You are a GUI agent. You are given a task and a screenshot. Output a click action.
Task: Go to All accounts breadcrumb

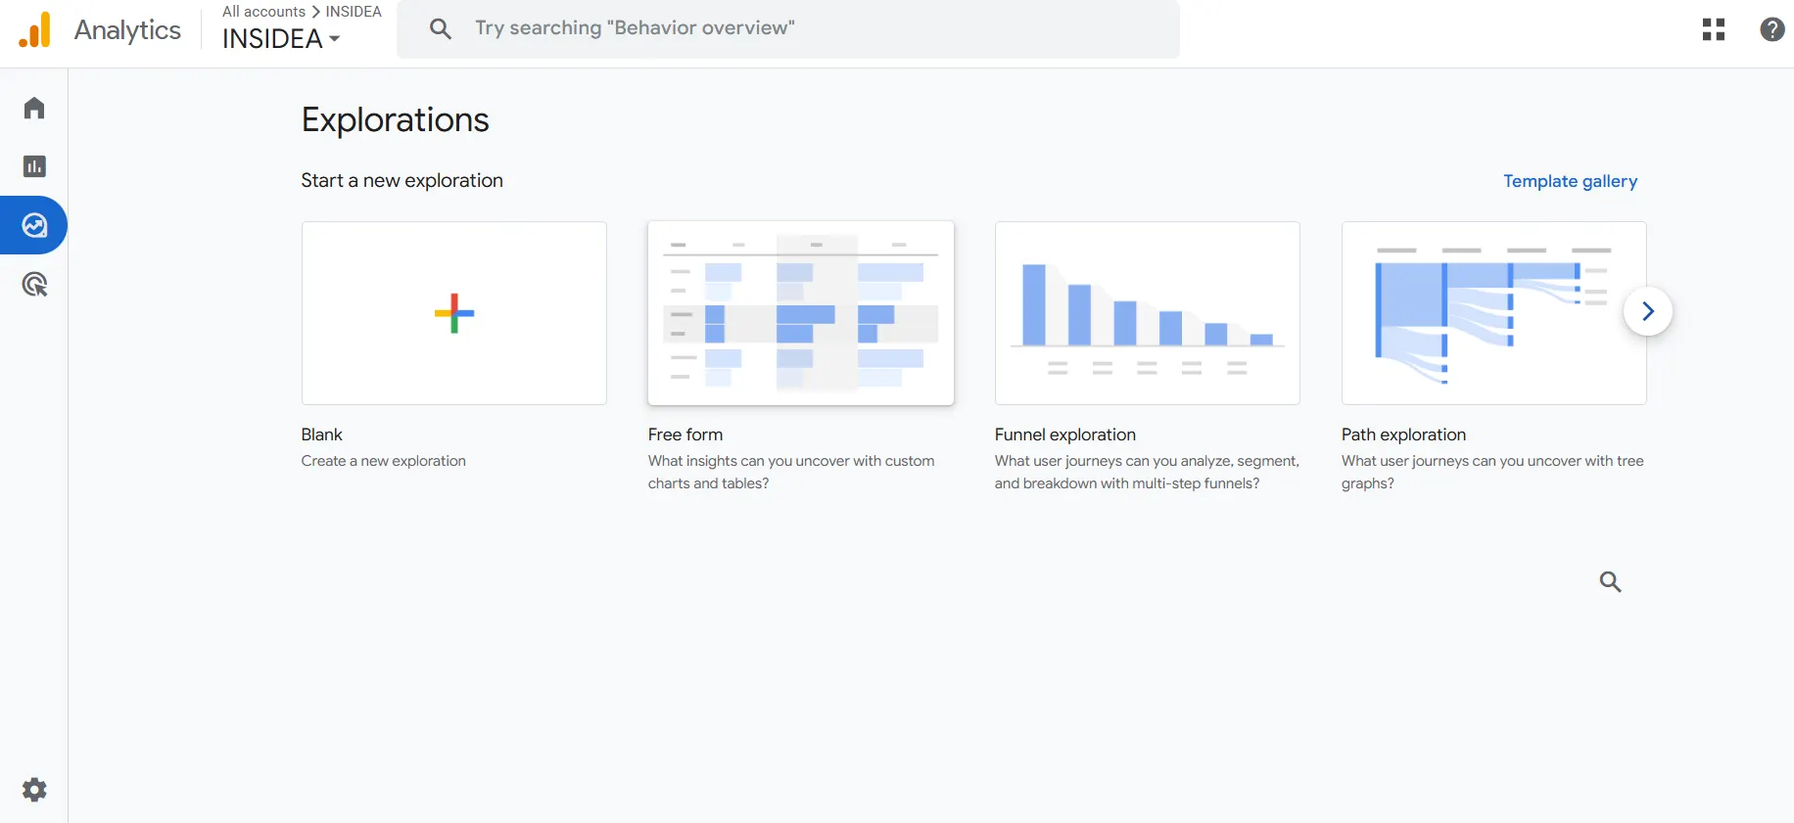[x=263, y=12]
